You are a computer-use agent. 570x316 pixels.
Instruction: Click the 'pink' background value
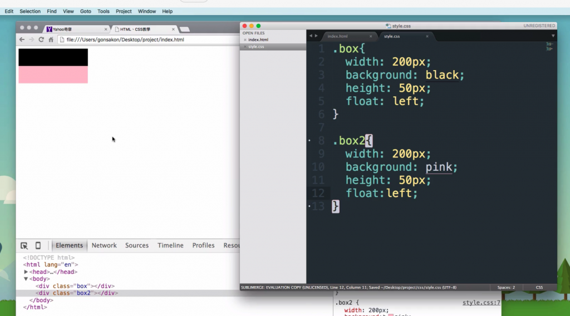439,167
